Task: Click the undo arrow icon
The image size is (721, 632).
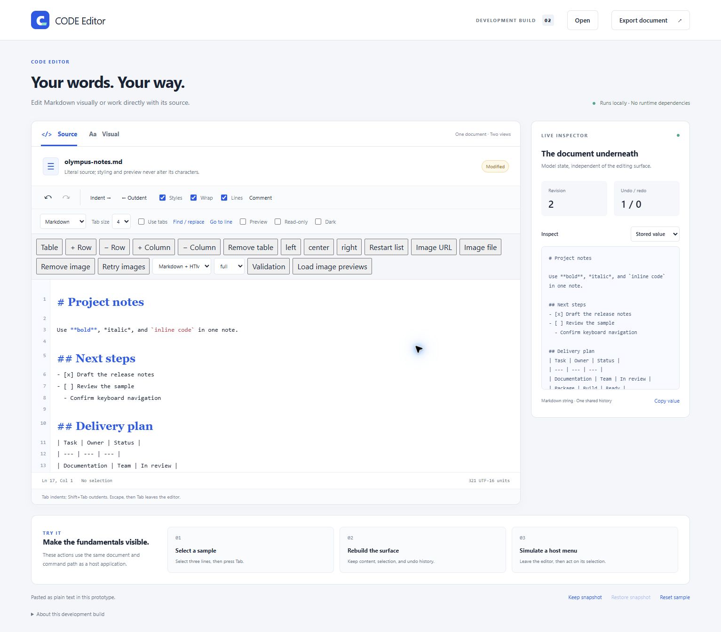Action: coord(48,197)
